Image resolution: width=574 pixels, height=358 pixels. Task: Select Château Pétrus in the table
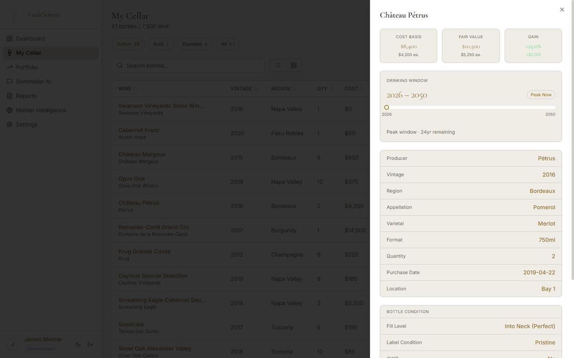tap(241, 206)
